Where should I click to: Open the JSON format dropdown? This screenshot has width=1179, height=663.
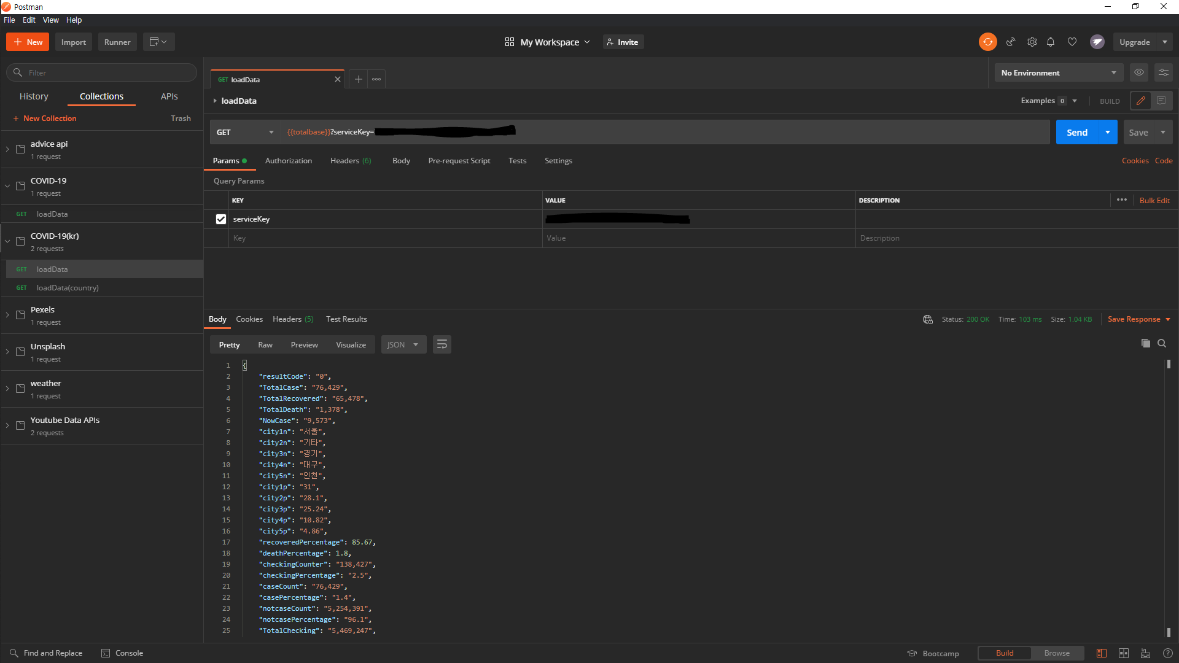403,344
